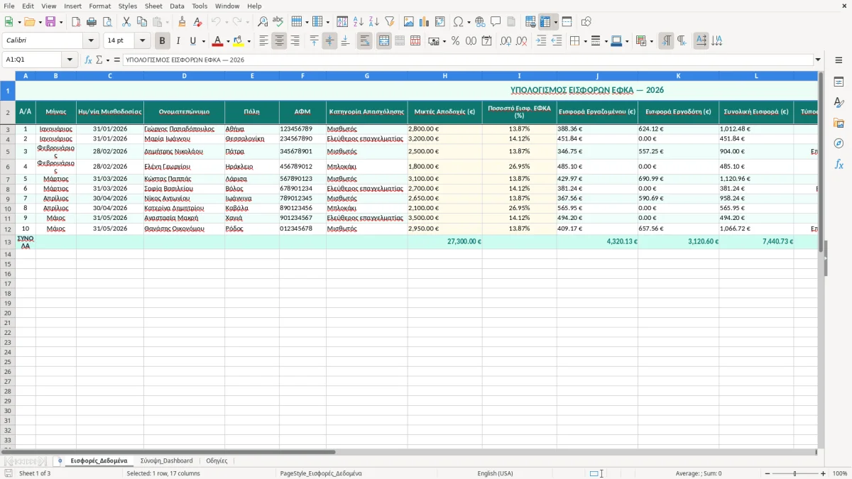Screen dimensions: 852x479
Task: Toggle Bold formatting
Action: (163, 41)
